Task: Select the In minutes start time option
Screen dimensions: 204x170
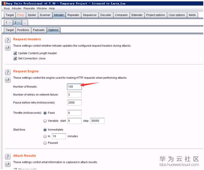Action: tap(45, 136)
